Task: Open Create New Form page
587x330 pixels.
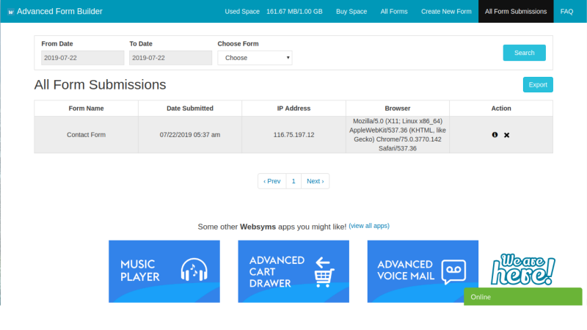Action: coord(446,12)
